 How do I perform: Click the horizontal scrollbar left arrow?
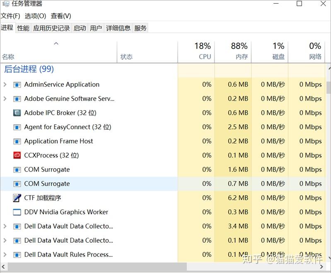(x=4, y=267)
